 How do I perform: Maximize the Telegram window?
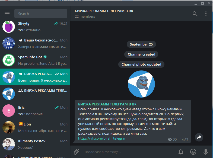click(x=202, y=4)
